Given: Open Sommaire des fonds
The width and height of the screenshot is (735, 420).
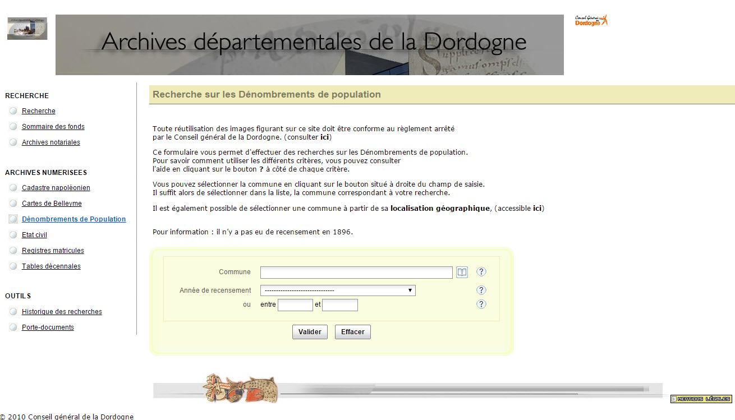Looking at the screenshot, I should (53, 127).
